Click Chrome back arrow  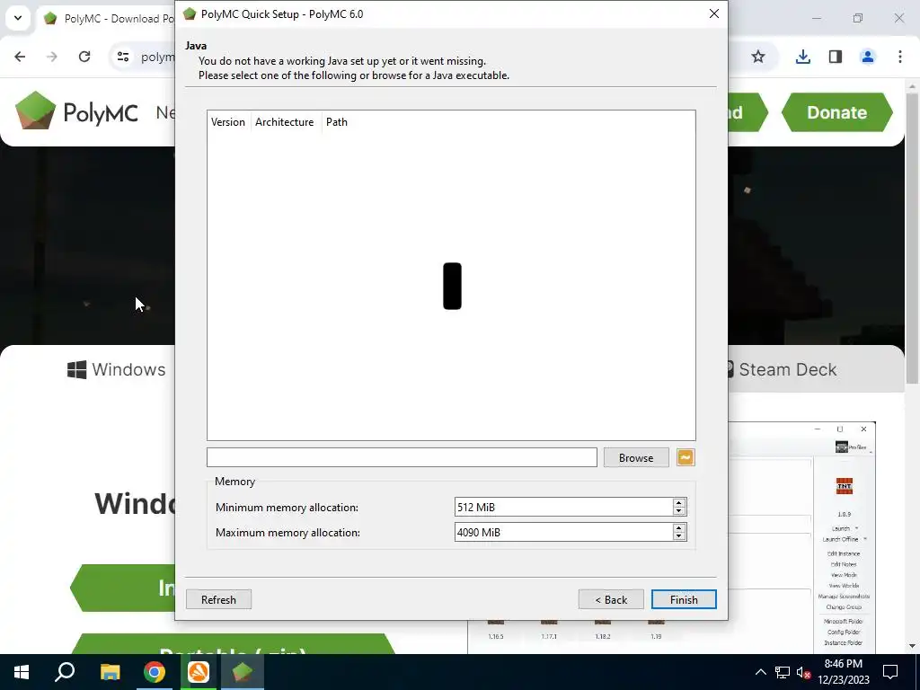coord(20,57)
